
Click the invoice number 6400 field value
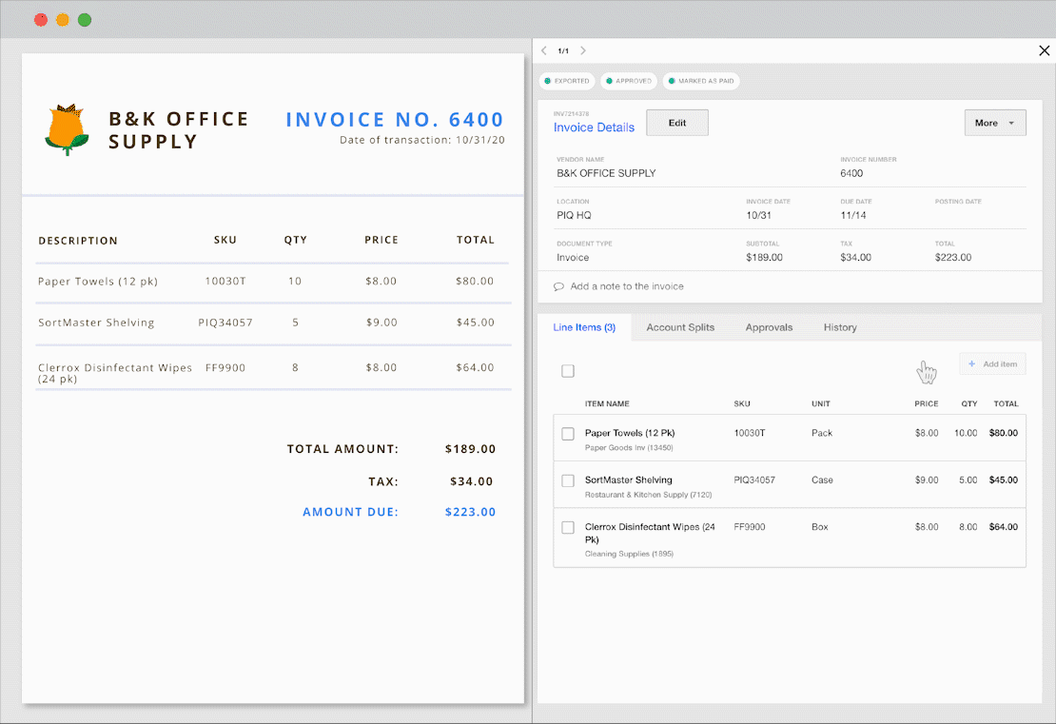coord(851,173)
